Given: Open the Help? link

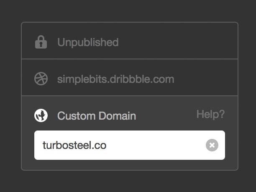Looking at the screenshot, I should point(210,115).
